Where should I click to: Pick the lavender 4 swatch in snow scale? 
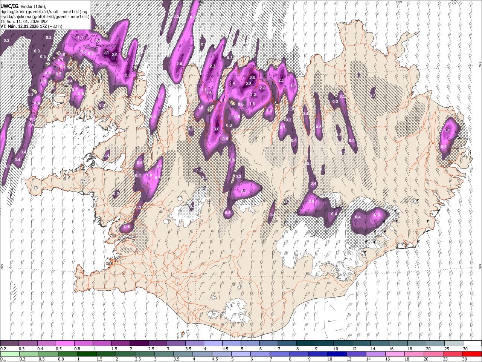click(213, 344)
